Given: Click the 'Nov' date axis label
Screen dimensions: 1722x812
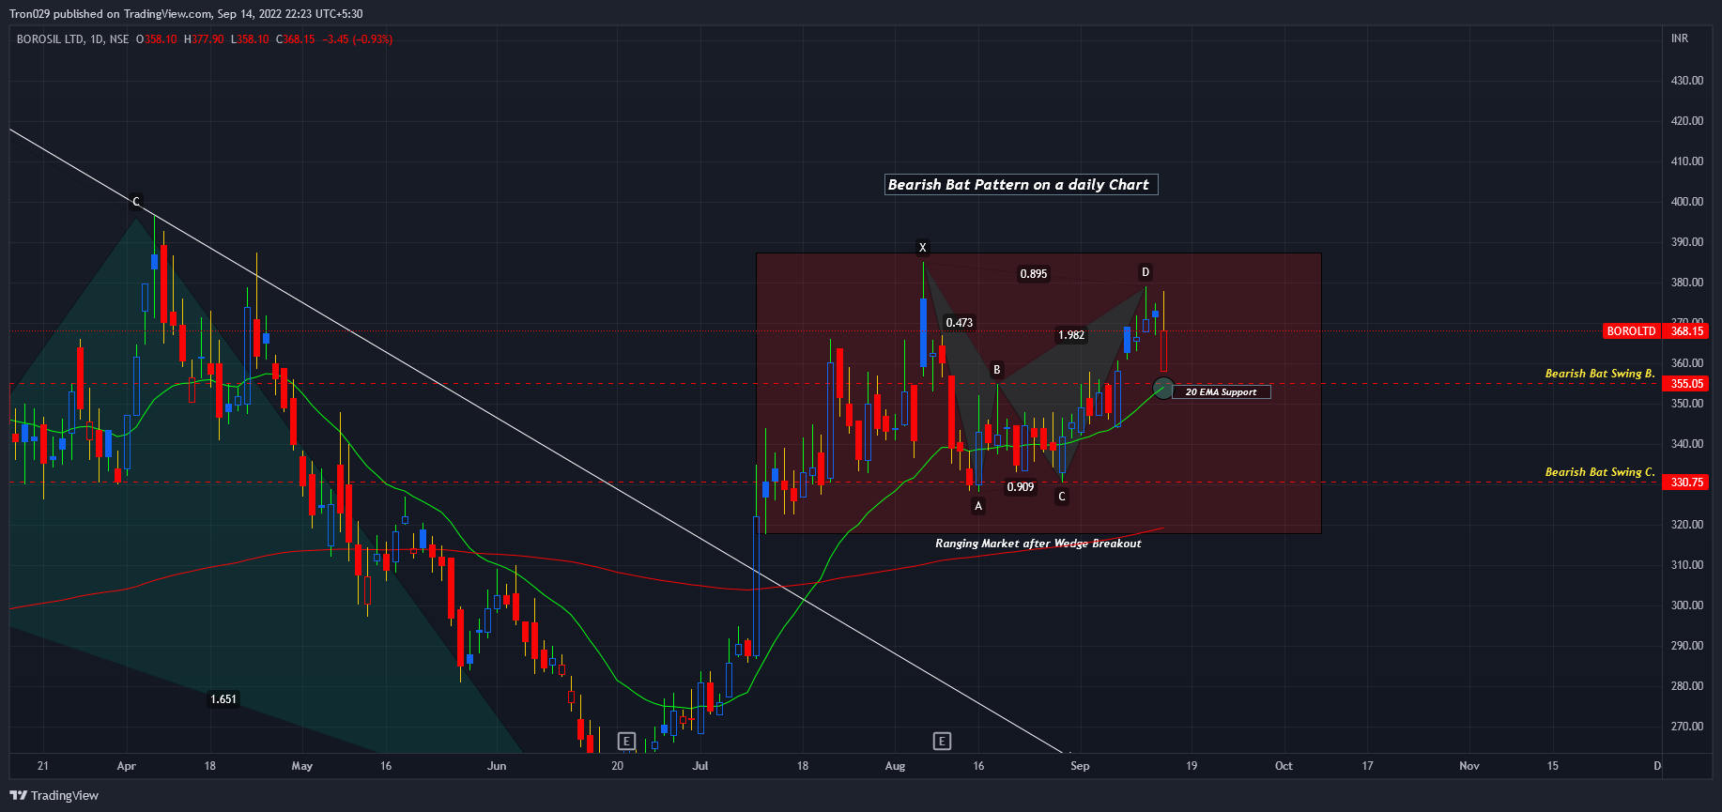Looking at the screenshot, I should 1469,766.
